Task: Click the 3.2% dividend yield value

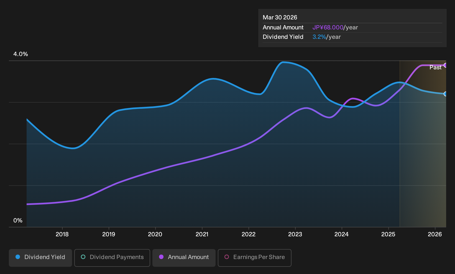Action: (x=319, y=37)
